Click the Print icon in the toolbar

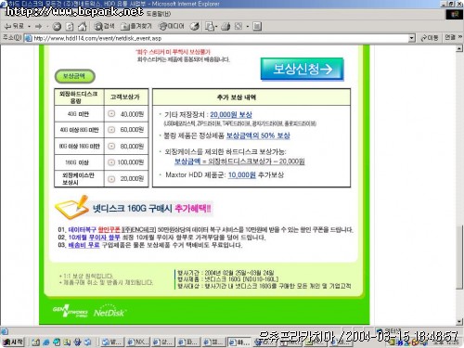click(x=226, y=27)
